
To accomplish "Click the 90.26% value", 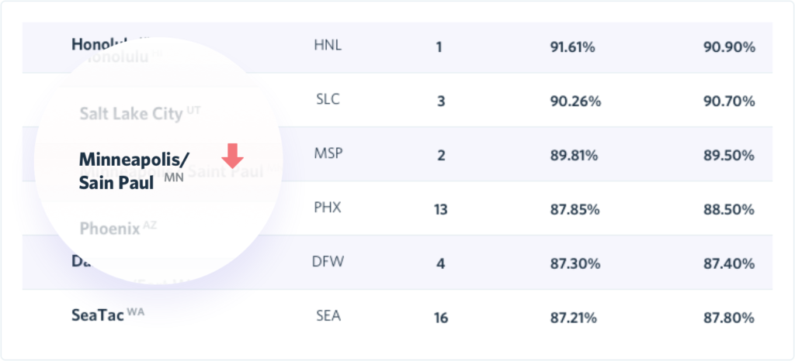I will (575, 101).
